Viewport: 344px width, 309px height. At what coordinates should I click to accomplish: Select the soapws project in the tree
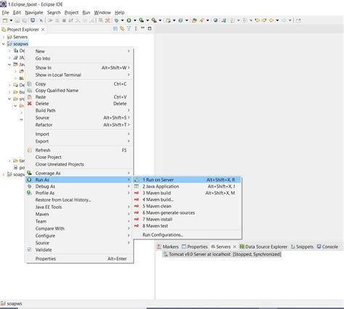pyautogui.click(x=20, y=44)
